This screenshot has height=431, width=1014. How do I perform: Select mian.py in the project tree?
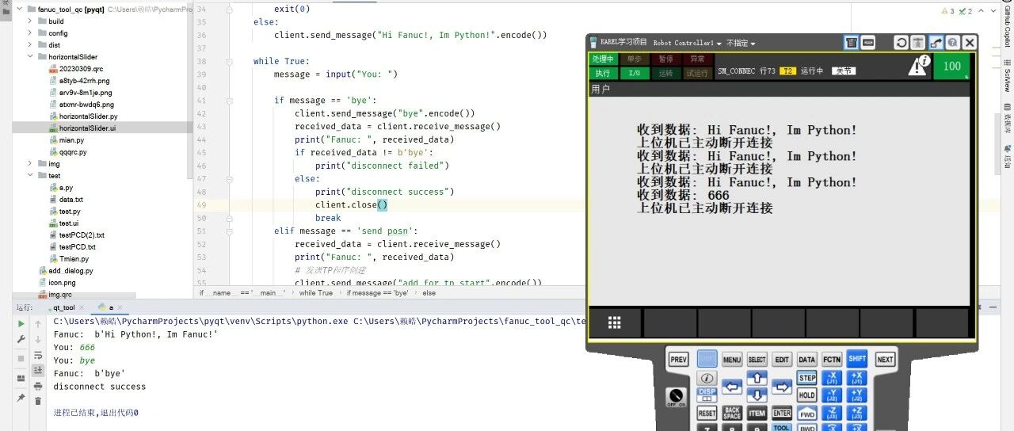click(x=71, y=140)
